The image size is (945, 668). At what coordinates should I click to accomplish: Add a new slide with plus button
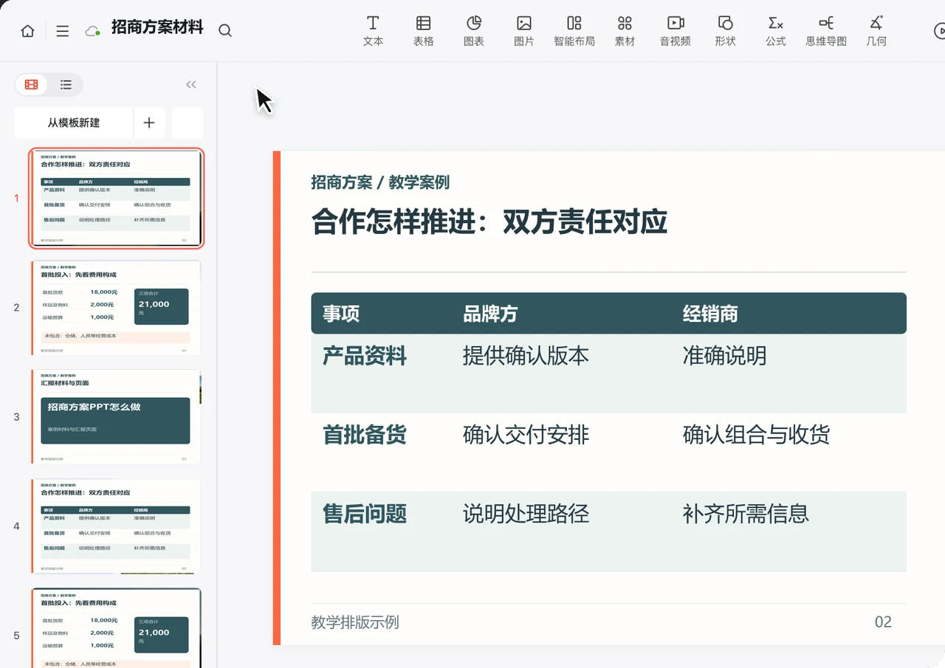tap(149, 123)
